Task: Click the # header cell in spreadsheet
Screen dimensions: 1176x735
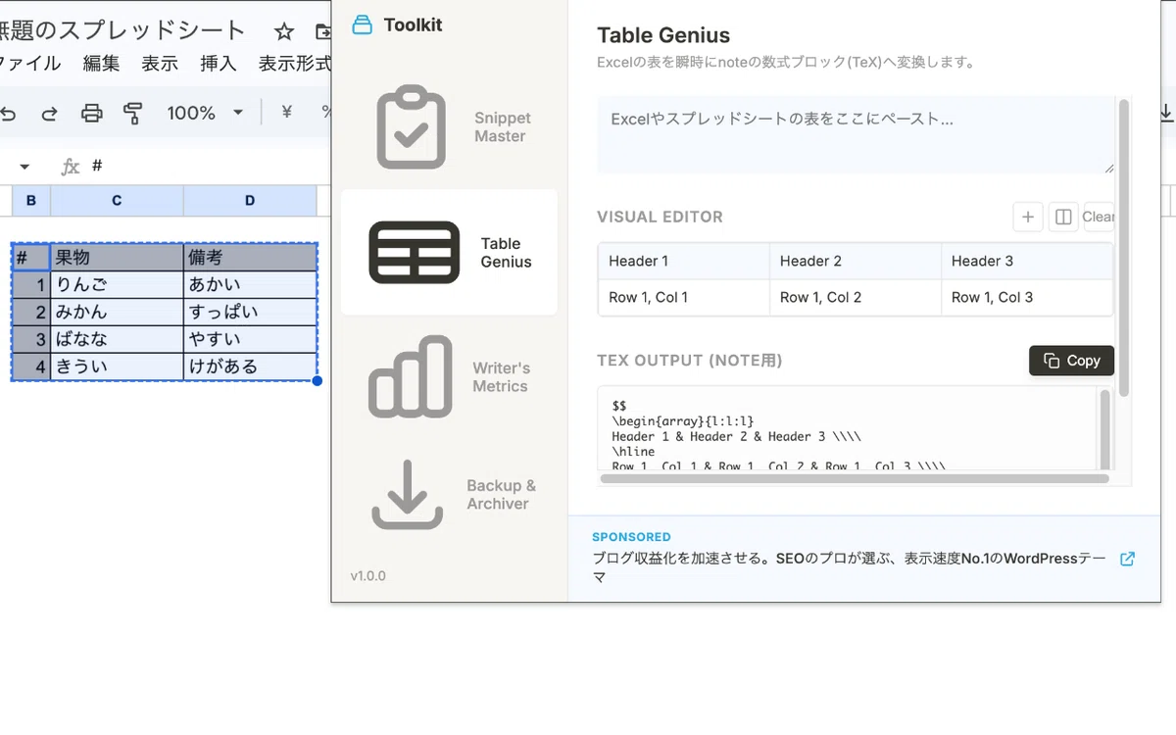Action: [x=31, y=258]
